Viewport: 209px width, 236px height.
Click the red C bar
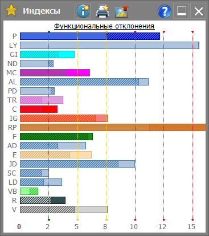(39, 109)
